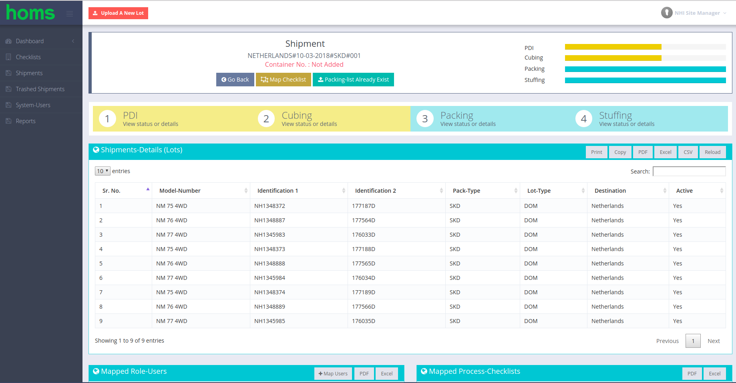Click the System-Users sidebar icon
The height and width of the screenshot is (383, 736).
[x=8, y=105]
